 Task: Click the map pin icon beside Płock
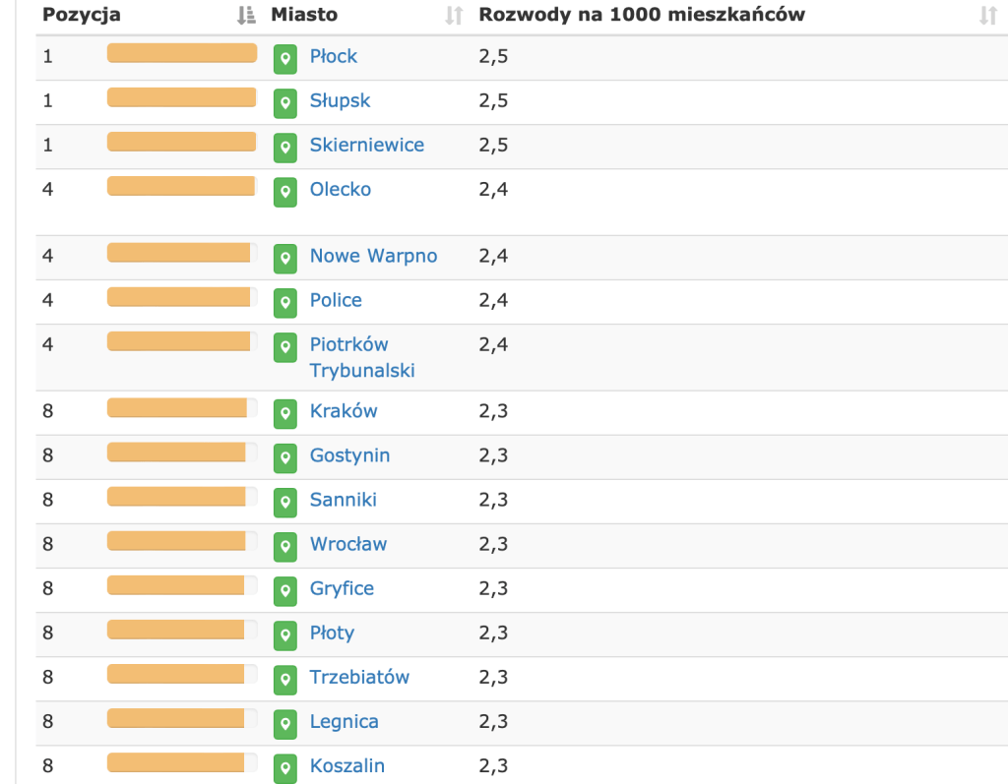(284, 58)
